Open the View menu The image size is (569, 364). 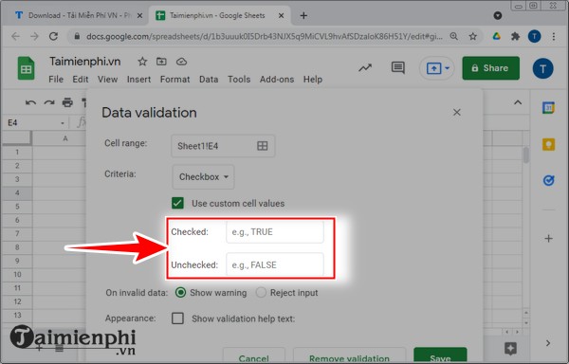pos(107,79)
